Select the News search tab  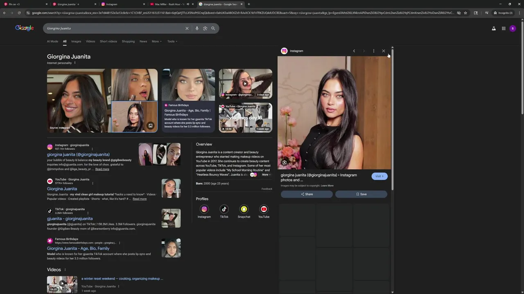[x=143, y=41]
